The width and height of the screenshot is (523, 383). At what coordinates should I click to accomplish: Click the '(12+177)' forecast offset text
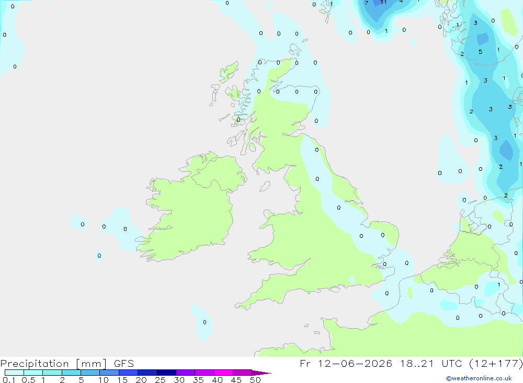point(496,364)
